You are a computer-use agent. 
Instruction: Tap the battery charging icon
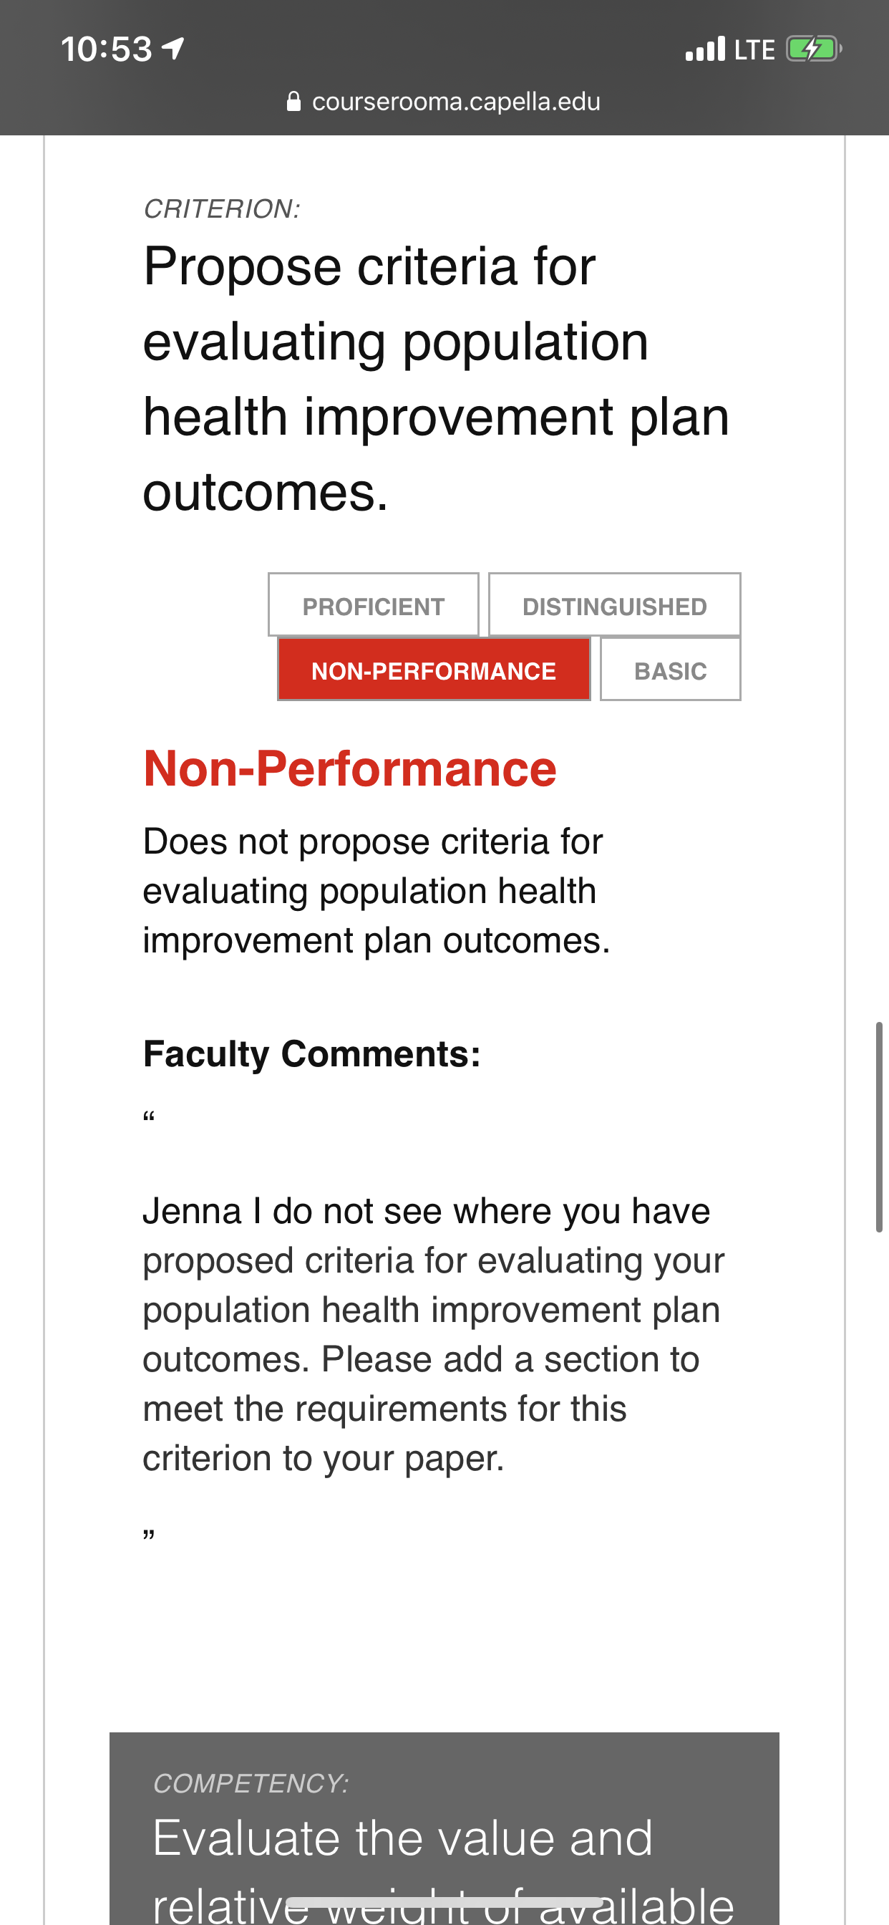[x=814, y=49]
